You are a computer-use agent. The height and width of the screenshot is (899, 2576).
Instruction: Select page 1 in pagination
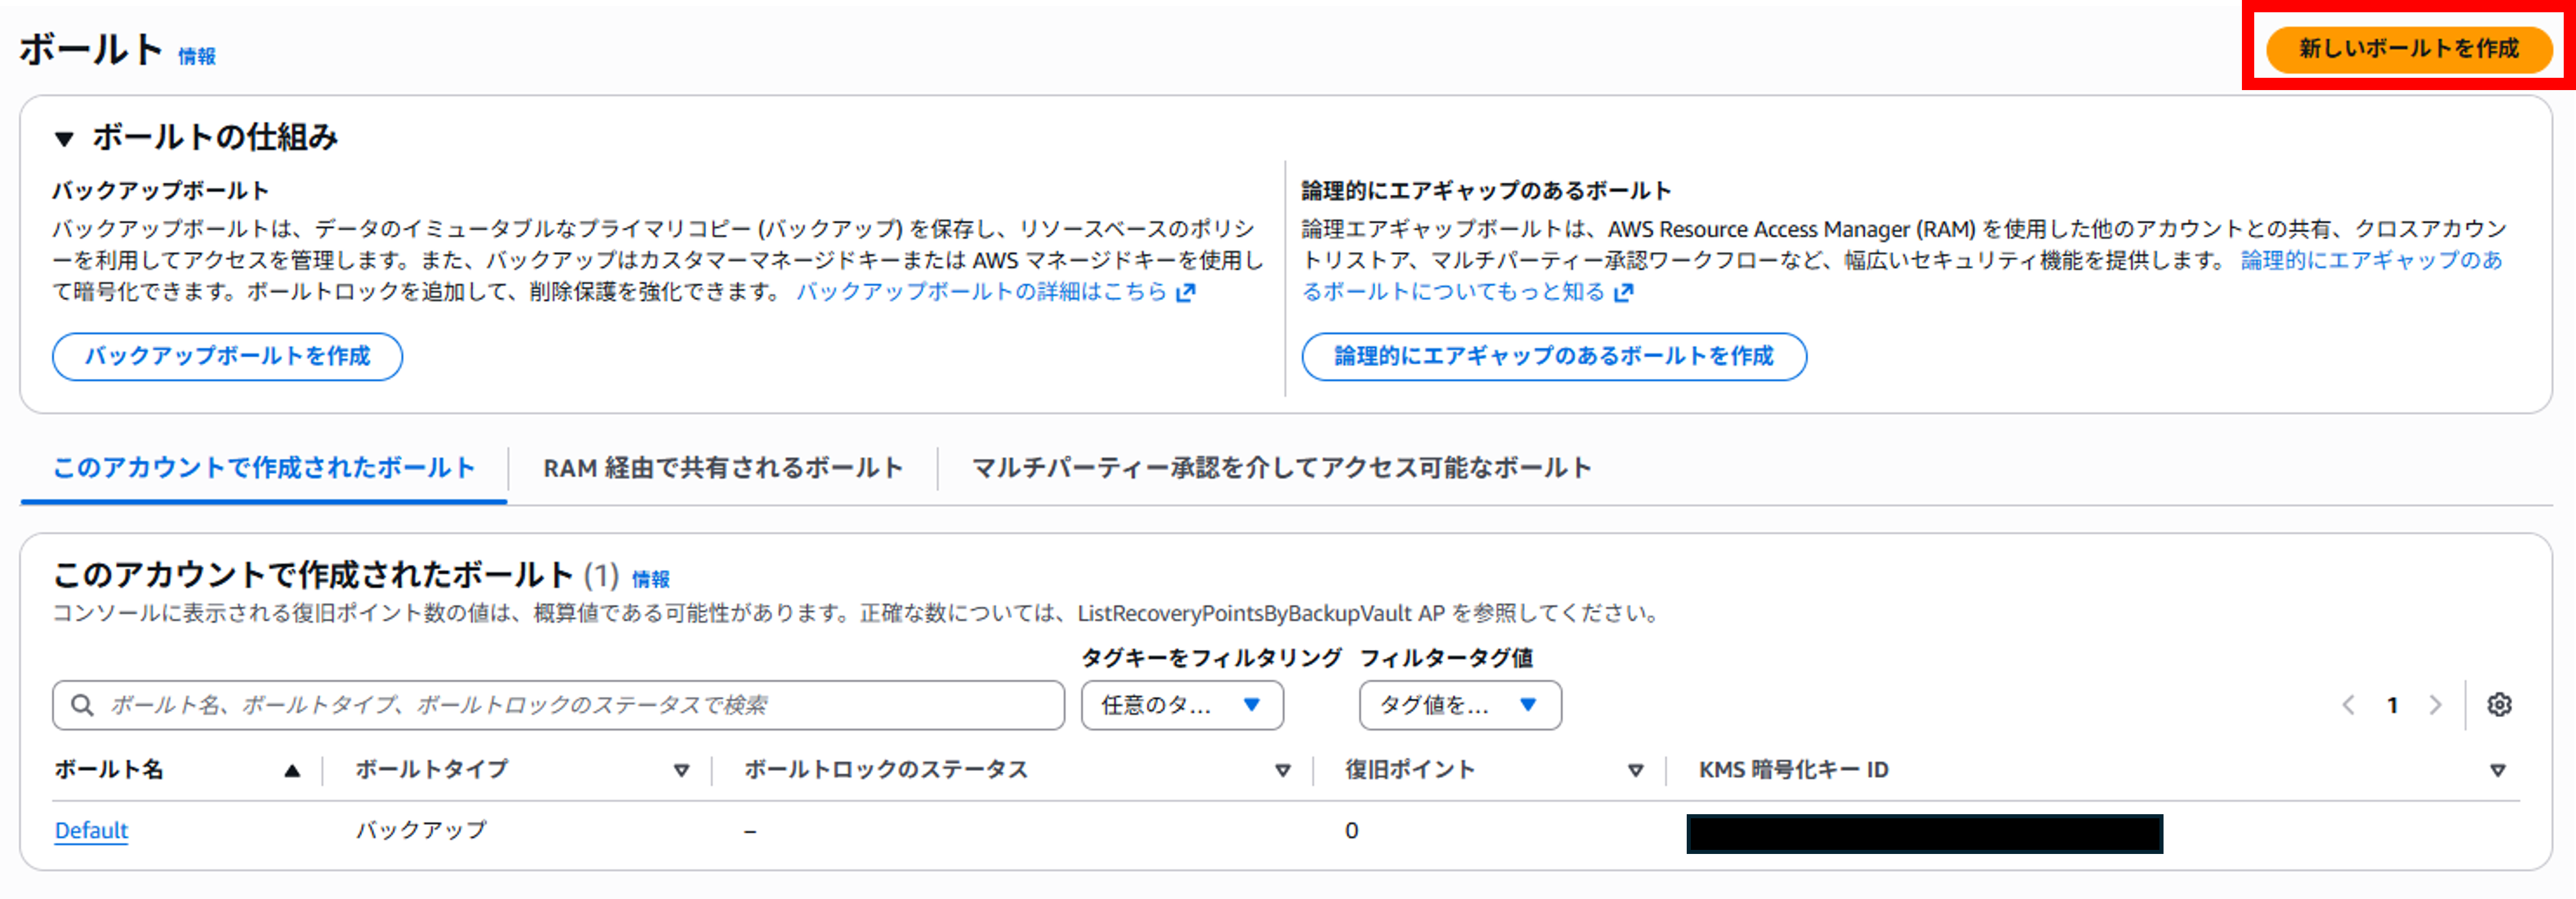2393,705
